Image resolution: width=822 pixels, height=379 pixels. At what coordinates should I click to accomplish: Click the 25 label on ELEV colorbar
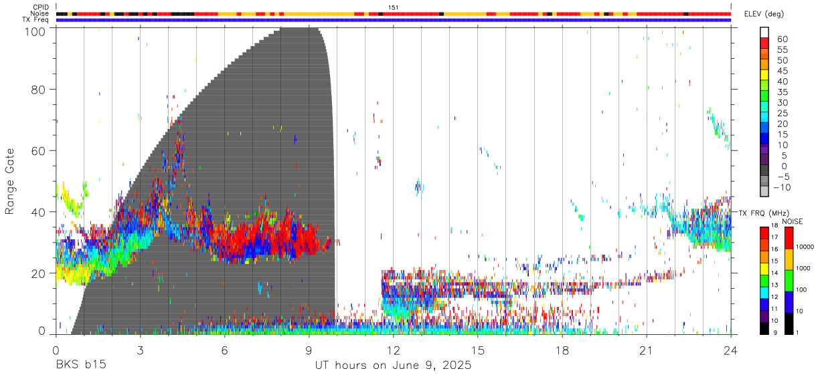(783, 113)
